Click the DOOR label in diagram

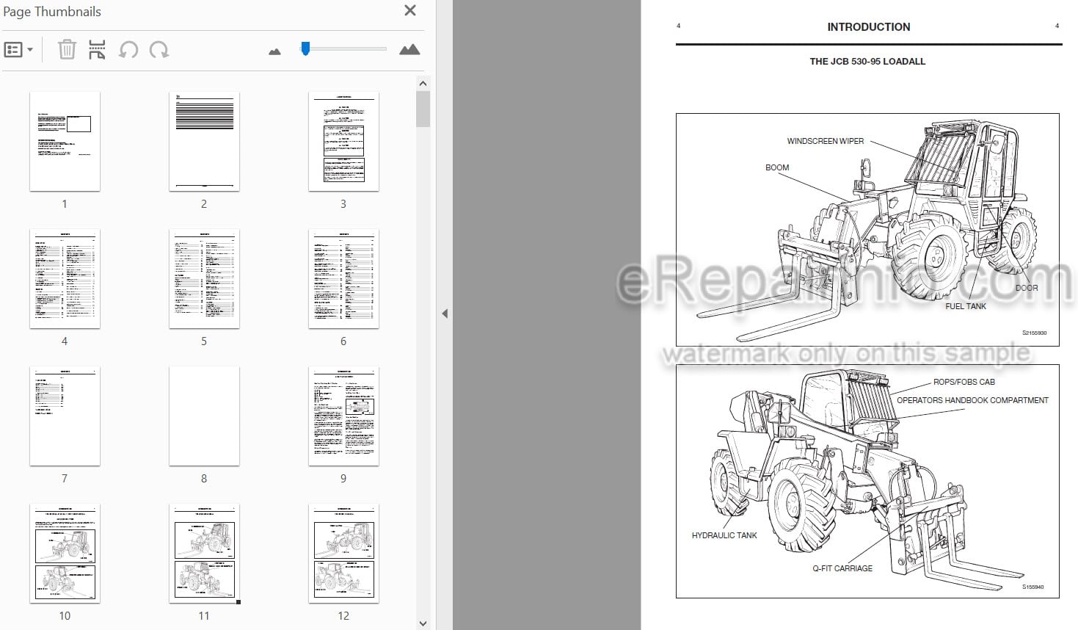(x=1027, y=288)
